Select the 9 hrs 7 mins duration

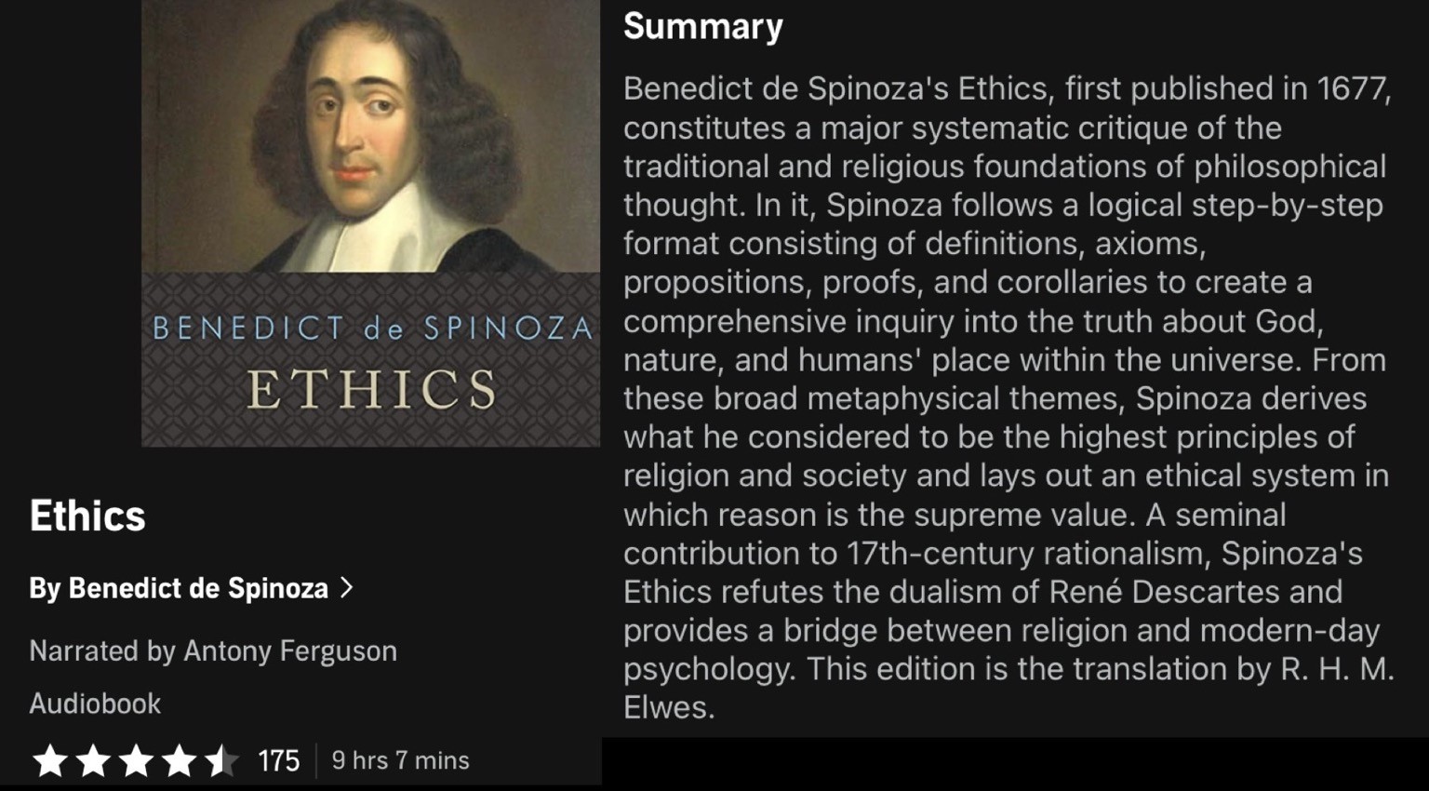401,760
